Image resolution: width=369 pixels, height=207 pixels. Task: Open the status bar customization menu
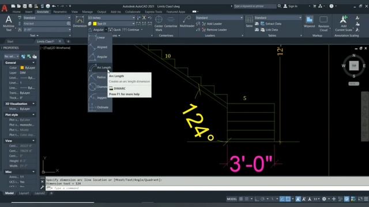(x=366, y=199)
